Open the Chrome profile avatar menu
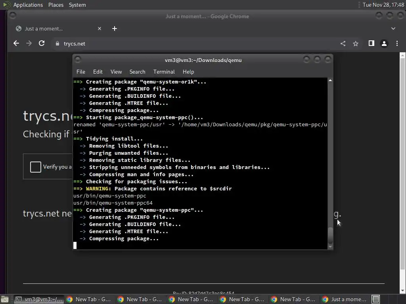Screen dimensions: 406x304 pos(384,44)
